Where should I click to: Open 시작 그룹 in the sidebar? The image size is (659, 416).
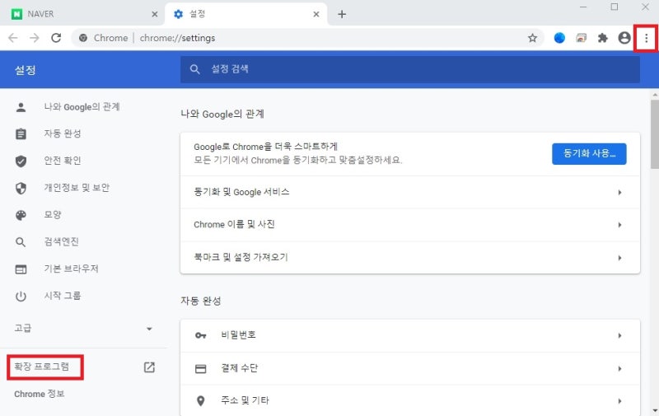click(63, 296)
